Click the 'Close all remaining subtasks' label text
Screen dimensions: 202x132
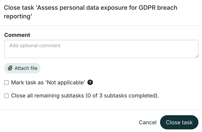click(x=48, y=96)
